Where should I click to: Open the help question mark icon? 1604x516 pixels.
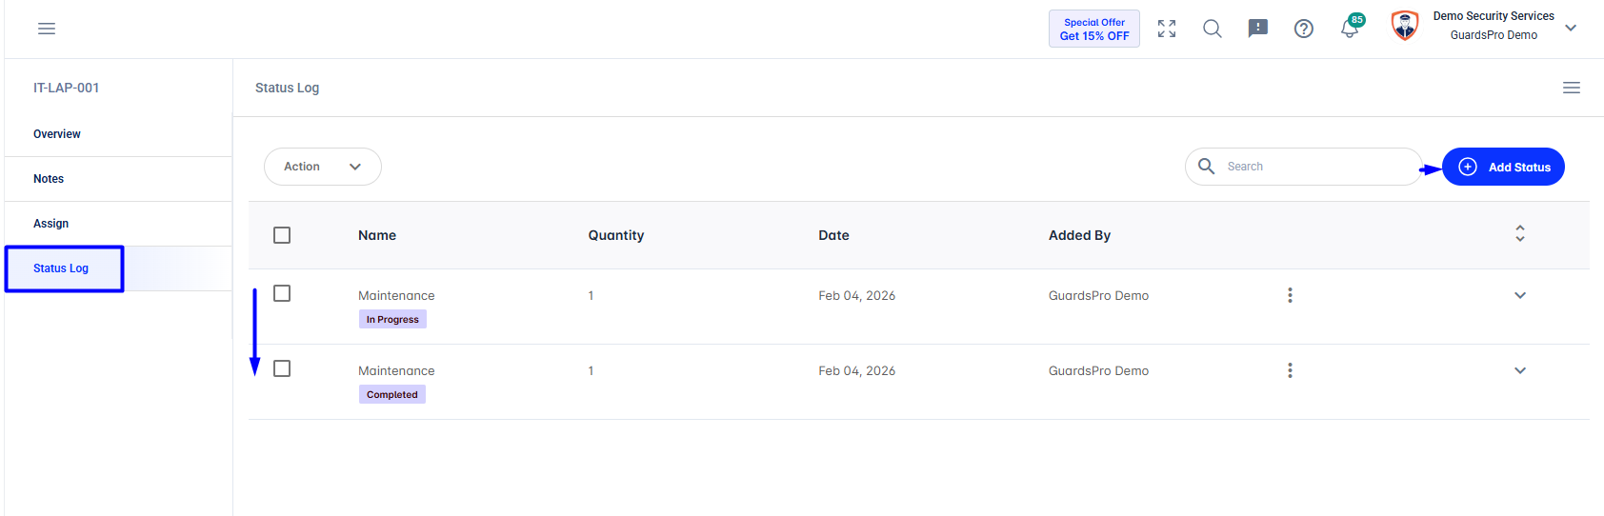click(1304, 29)
